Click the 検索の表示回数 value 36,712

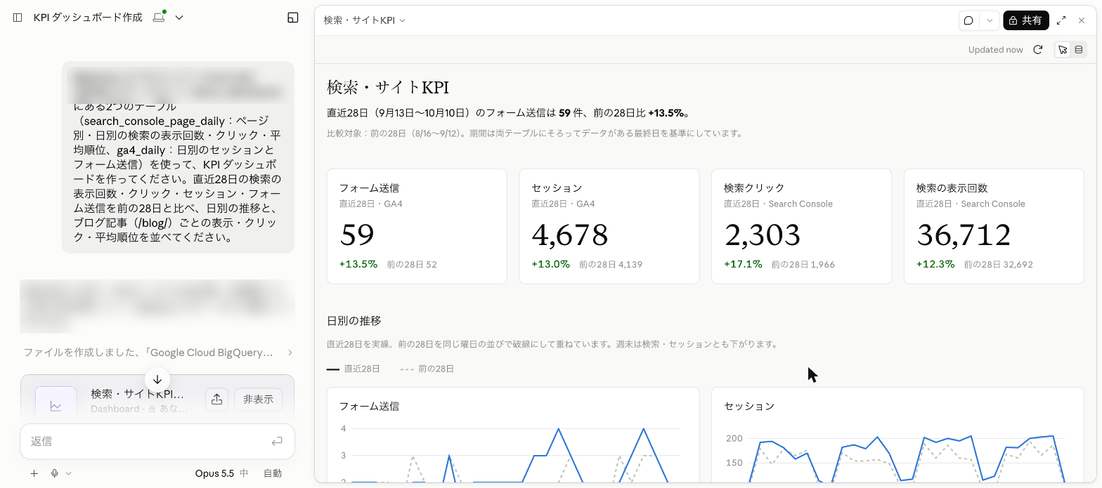[x=964, y=235]
